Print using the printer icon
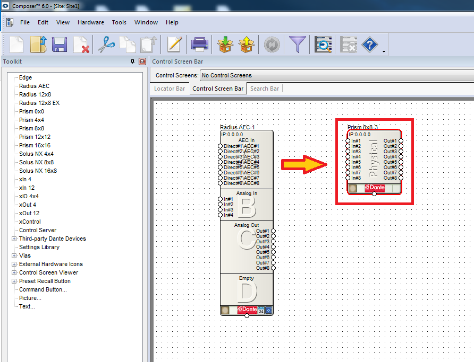The height and width of the screenshot is (362, 474). (x=199, y=45)
